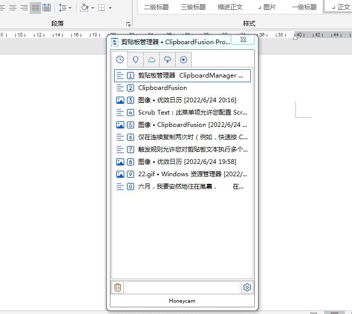Select item 1 剪贴板管理器 ClipboardManager
This screenshot has height=314, width=352.
click(182, 76)
